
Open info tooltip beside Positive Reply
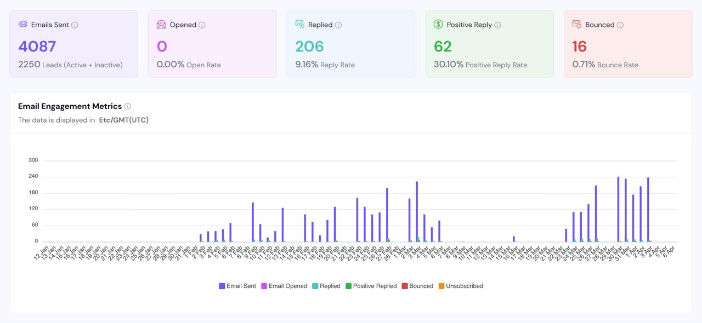(497, 25)
